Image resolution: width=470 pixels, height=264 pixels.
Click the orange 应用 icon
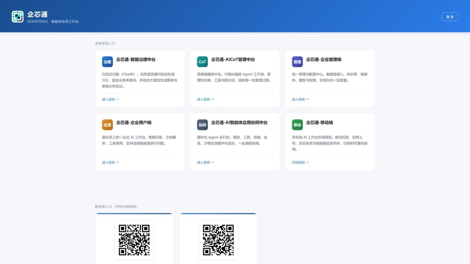coord(107,124)
